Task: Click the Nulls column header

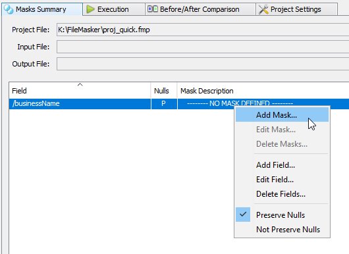Action: click(x=164, y=91)
